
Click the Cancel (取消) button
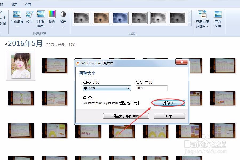coord(169,116)
